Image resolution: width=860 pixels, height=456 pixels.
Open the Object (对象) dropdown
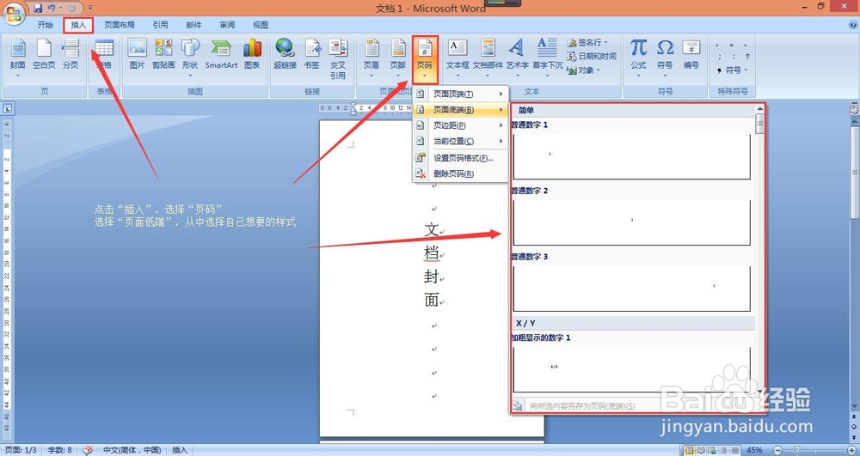pos(584,70)
